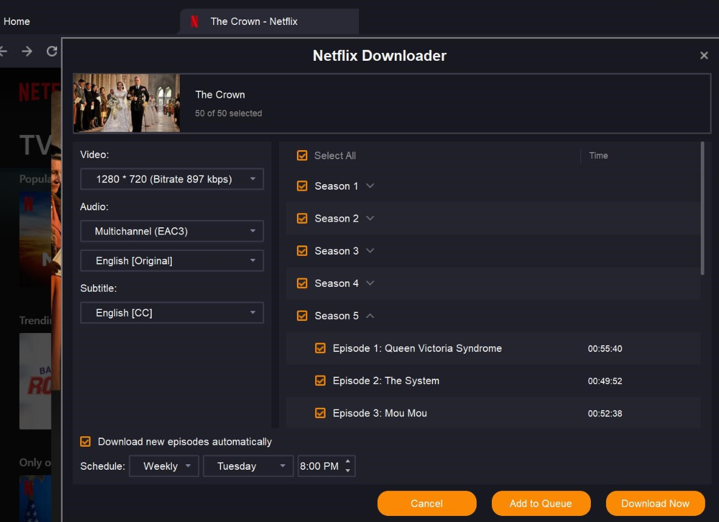
Task: Expand Season 1 episode list
Action: pos(370,186)
